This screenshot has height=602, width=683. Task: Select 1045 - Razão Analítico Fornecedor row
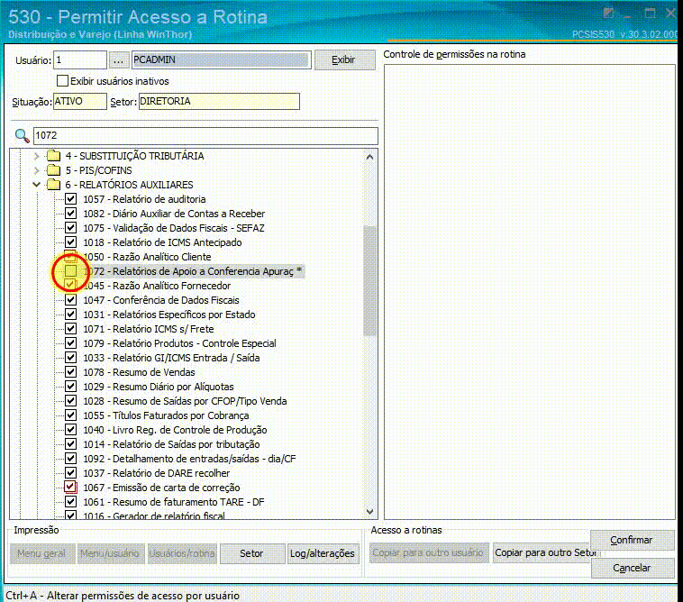157,286
